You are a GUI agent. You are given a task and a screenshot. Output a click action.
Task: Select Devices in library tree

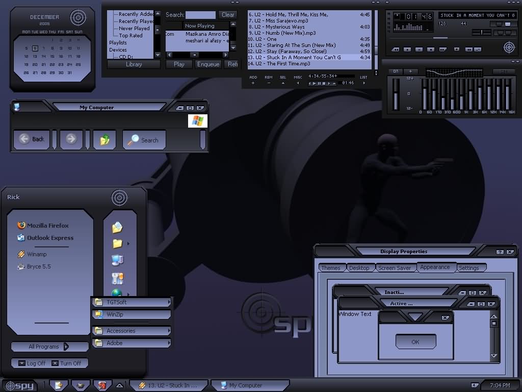118,50
